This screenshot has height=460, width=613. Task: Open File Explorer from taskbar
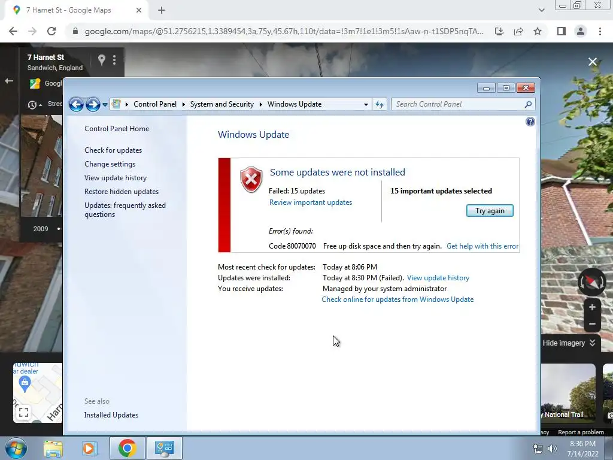(53, 449)
